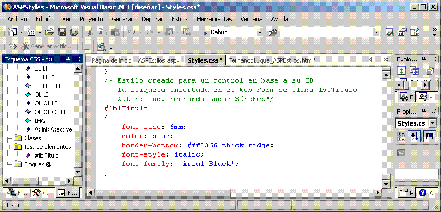Screen dimensions: 441x212
Task: Select the IMG rule in CSS outline
Action: point(40,121)
